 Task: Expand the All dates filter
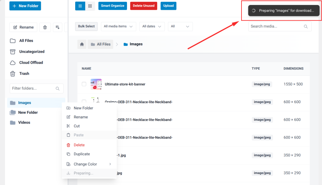click(x=152, y=26)
